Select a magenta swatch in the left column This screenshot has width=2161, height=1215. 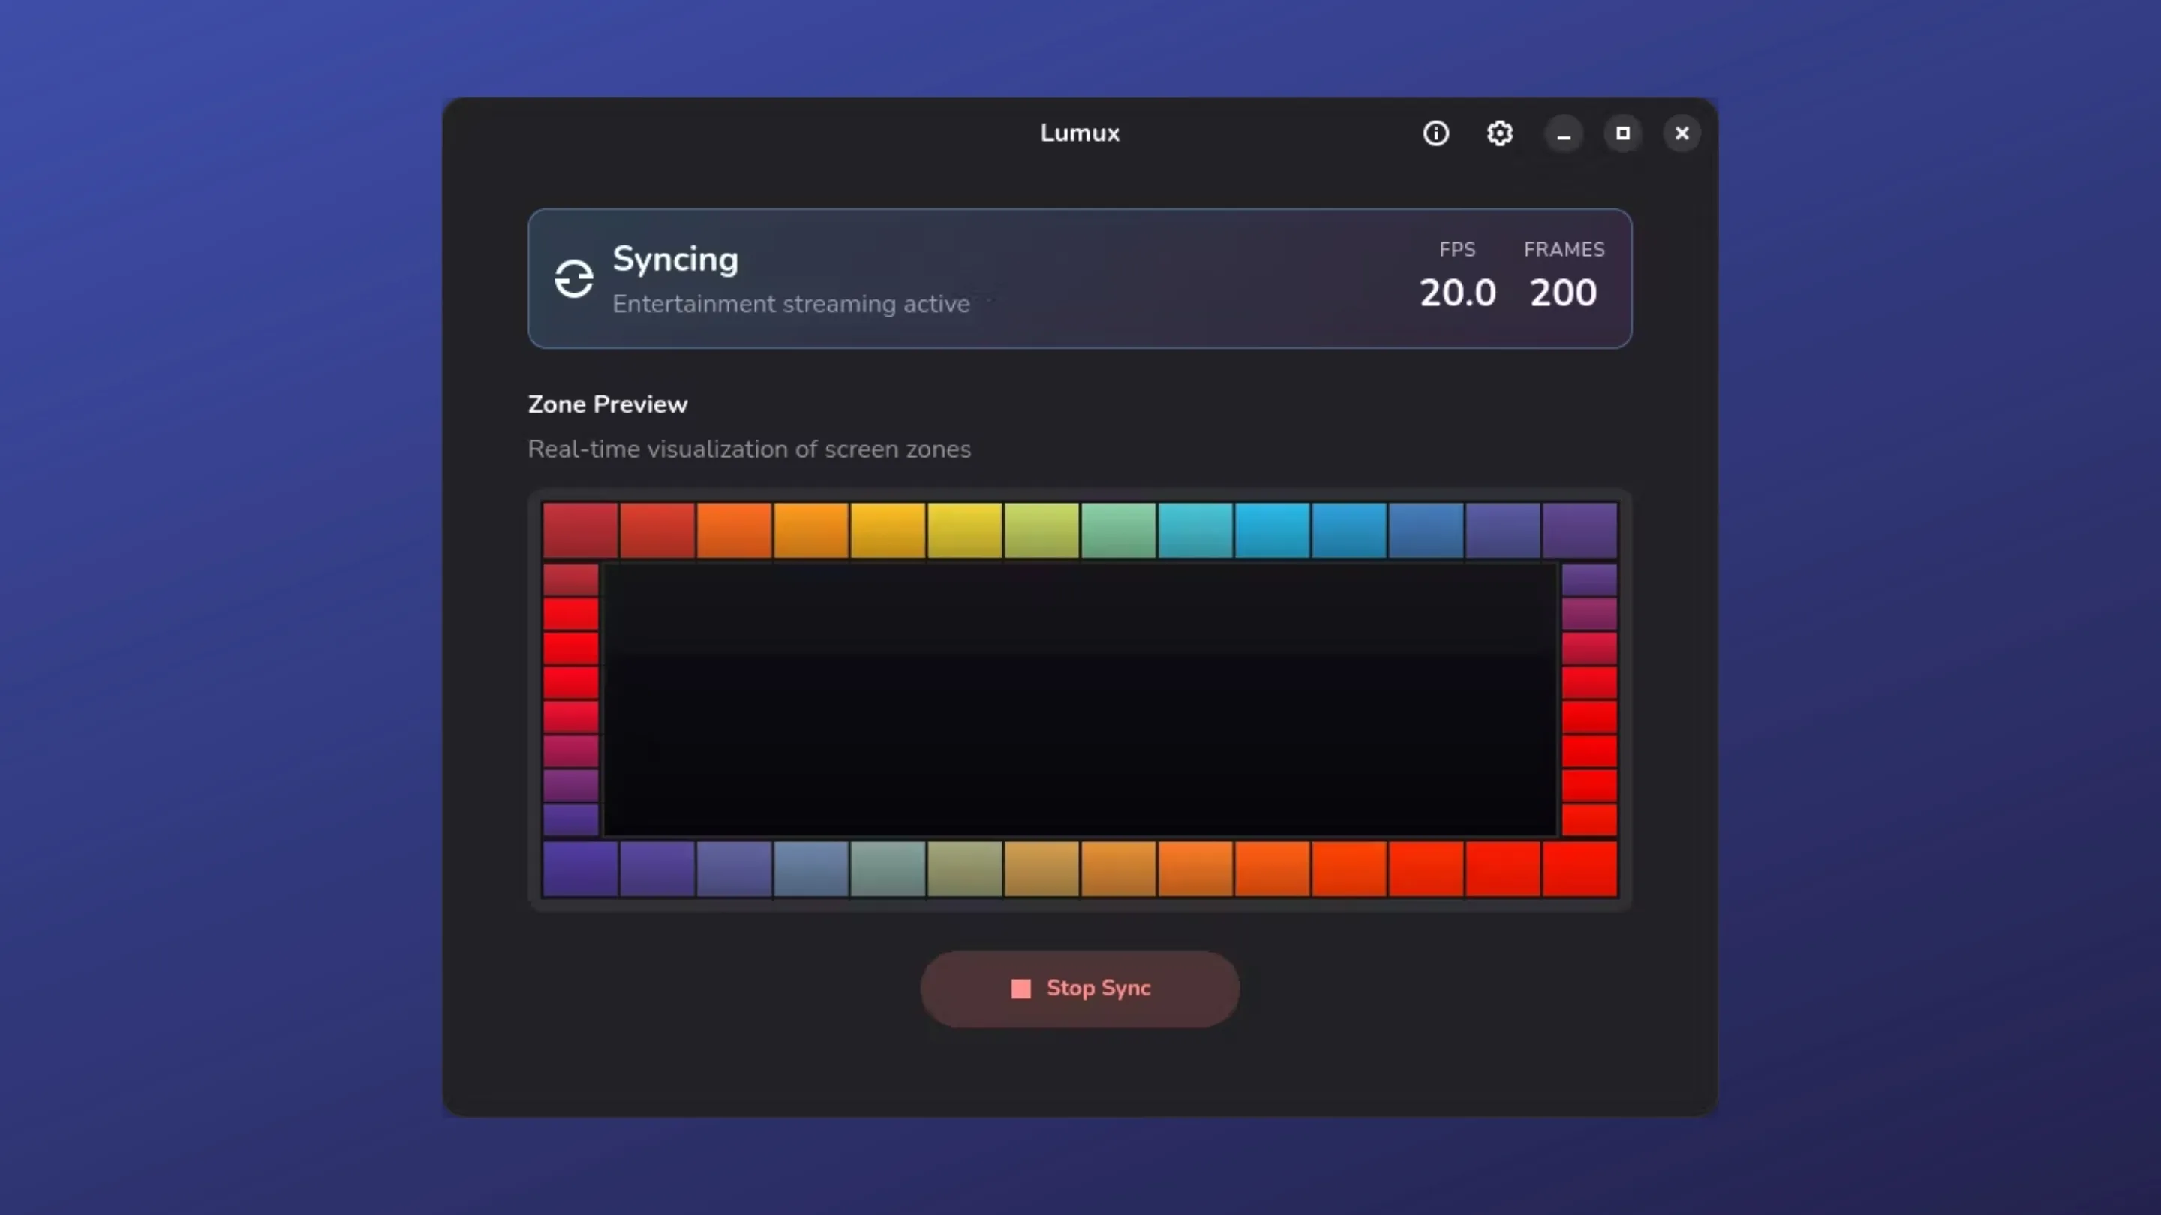click(x=570, y=751)
